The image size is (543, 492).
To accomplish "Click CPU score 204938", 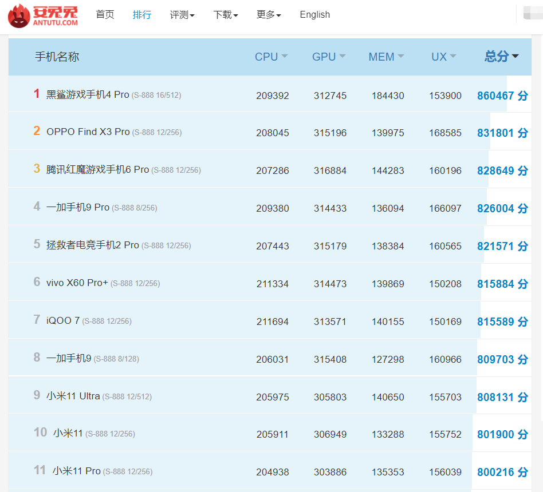I will (273, 472).
